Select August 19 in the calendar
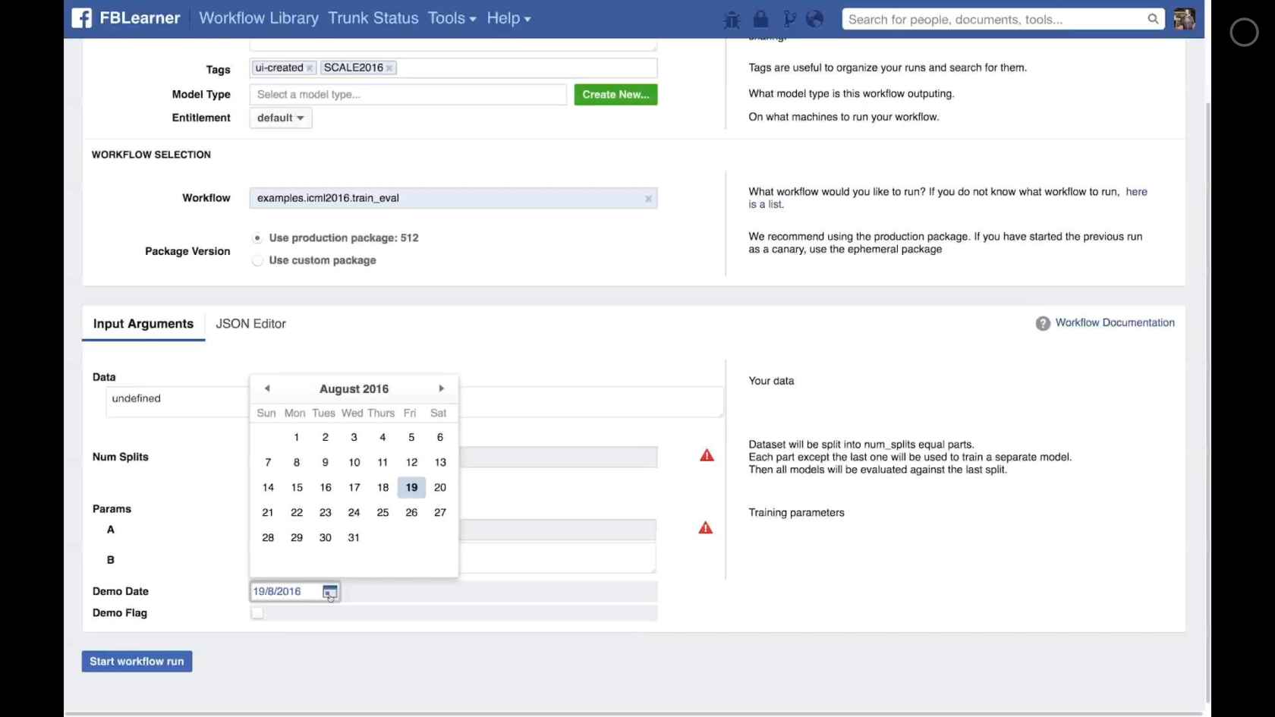This screenshot has width=1275, height=717. (x=411, y=487)
